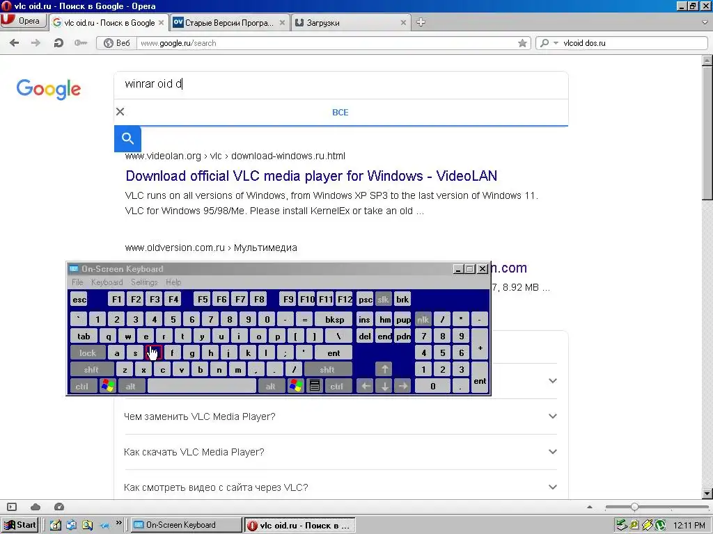Open the view options arrow left of zoom slider
The height and width of the screenshot is (534, 713).
[x=590, y=507]
